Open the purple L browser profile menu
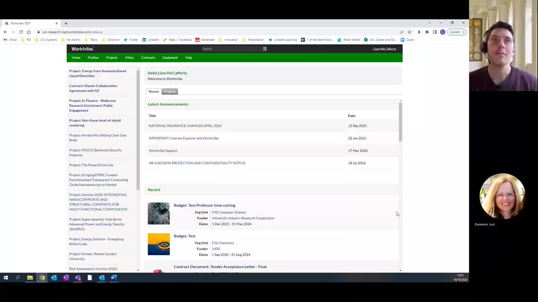538x302 pixels. coord(443,32)
